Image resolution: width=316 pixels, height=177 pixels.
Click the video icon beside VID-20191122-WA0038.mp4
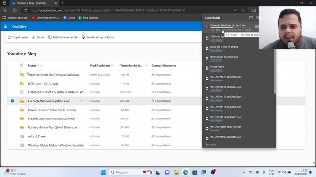(207, 78)
